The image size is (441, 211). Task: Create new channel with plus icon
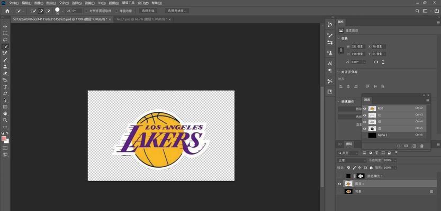coord(414,146)
